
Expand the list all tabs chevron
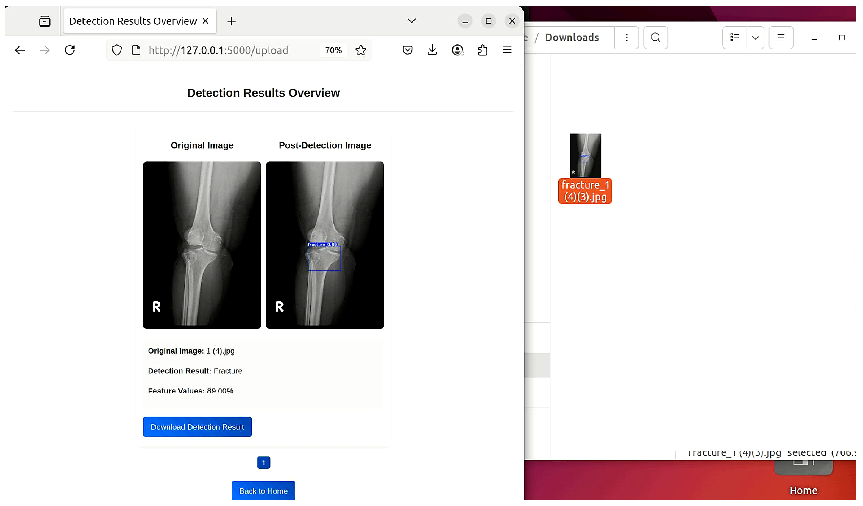point(412,20)
